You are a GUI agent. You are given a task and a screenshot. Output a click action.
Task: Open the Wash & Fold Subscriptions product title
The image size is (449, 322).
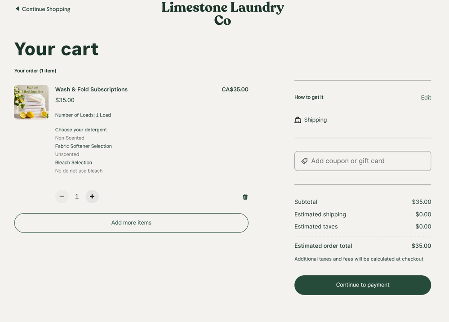tap(91, 89)
